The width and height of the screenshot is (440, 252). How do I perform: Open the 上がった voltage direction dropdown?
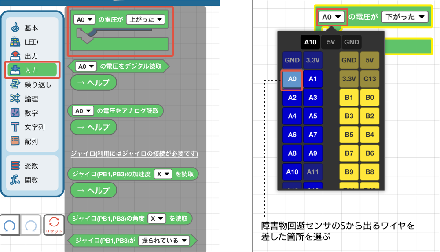pyautogui.click(x=145, y=19)
